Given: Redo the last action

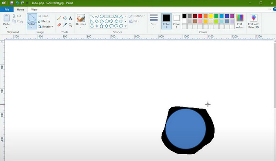Looking at the screenshot, I should tap(22, 3).
